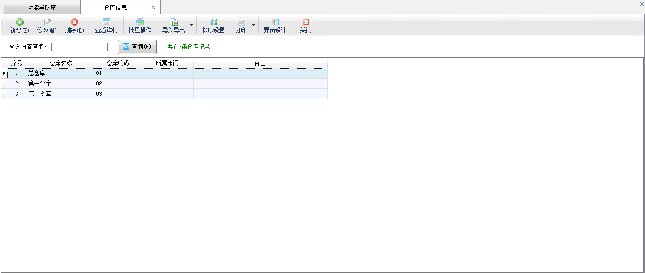Click the red 删除 delete icon
The image size is (645, 273).
pos(74,22)
